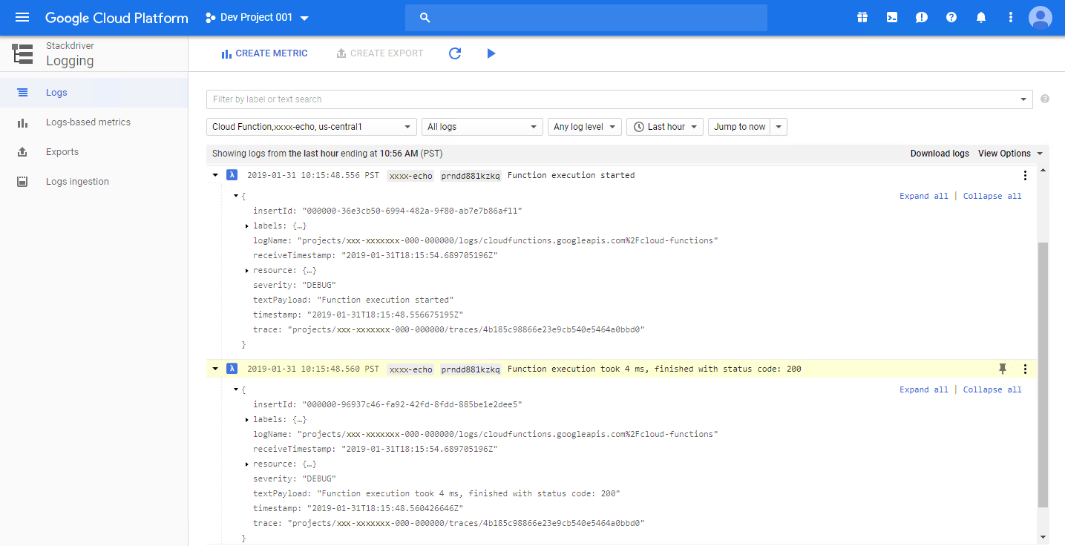Open more options for first log entry

1025,176
